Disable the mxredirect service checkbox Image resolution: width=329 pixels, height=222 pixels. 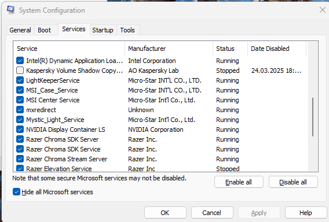(x=20, y=110)
